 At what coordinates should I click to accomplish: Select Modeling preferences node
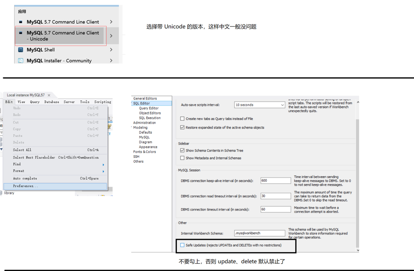point(140,127)
